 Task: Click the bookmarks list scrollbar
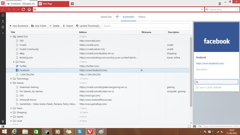pos(191,72)
